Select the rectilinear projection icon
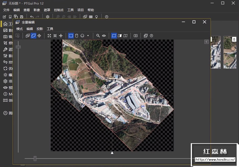 coord(71,36)
